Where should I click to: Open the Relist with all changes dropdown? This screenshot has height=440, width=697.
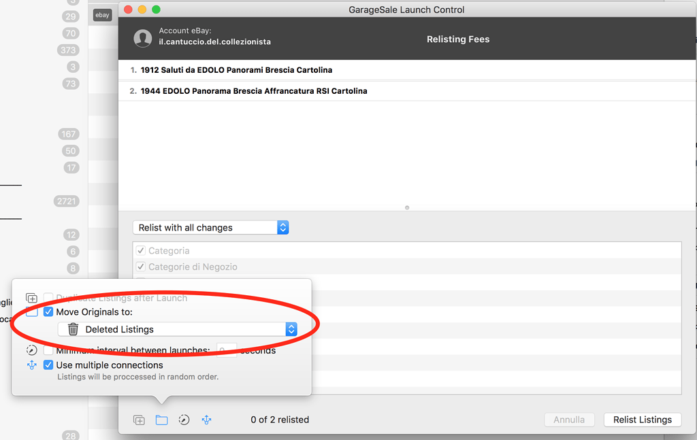(x=211, y=227)
